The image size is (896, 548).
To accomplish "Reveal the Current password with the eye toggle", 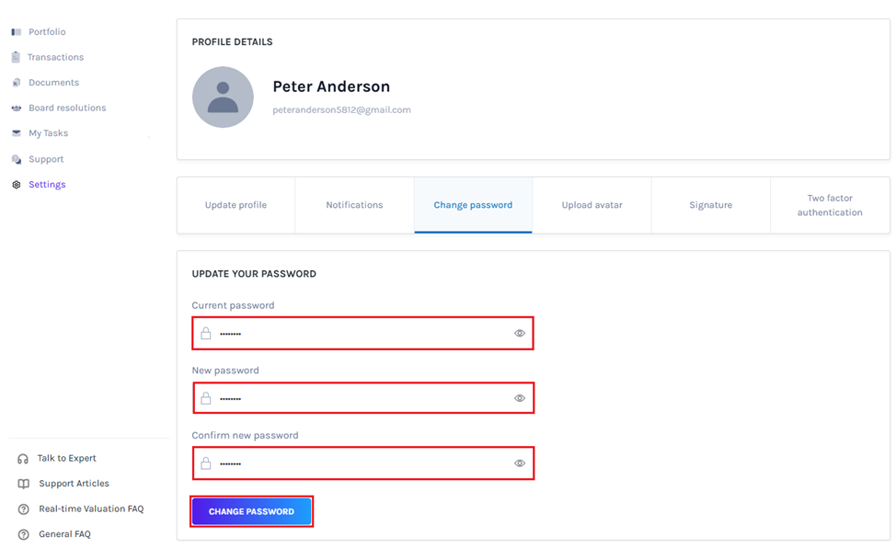I will click(519, 333).
